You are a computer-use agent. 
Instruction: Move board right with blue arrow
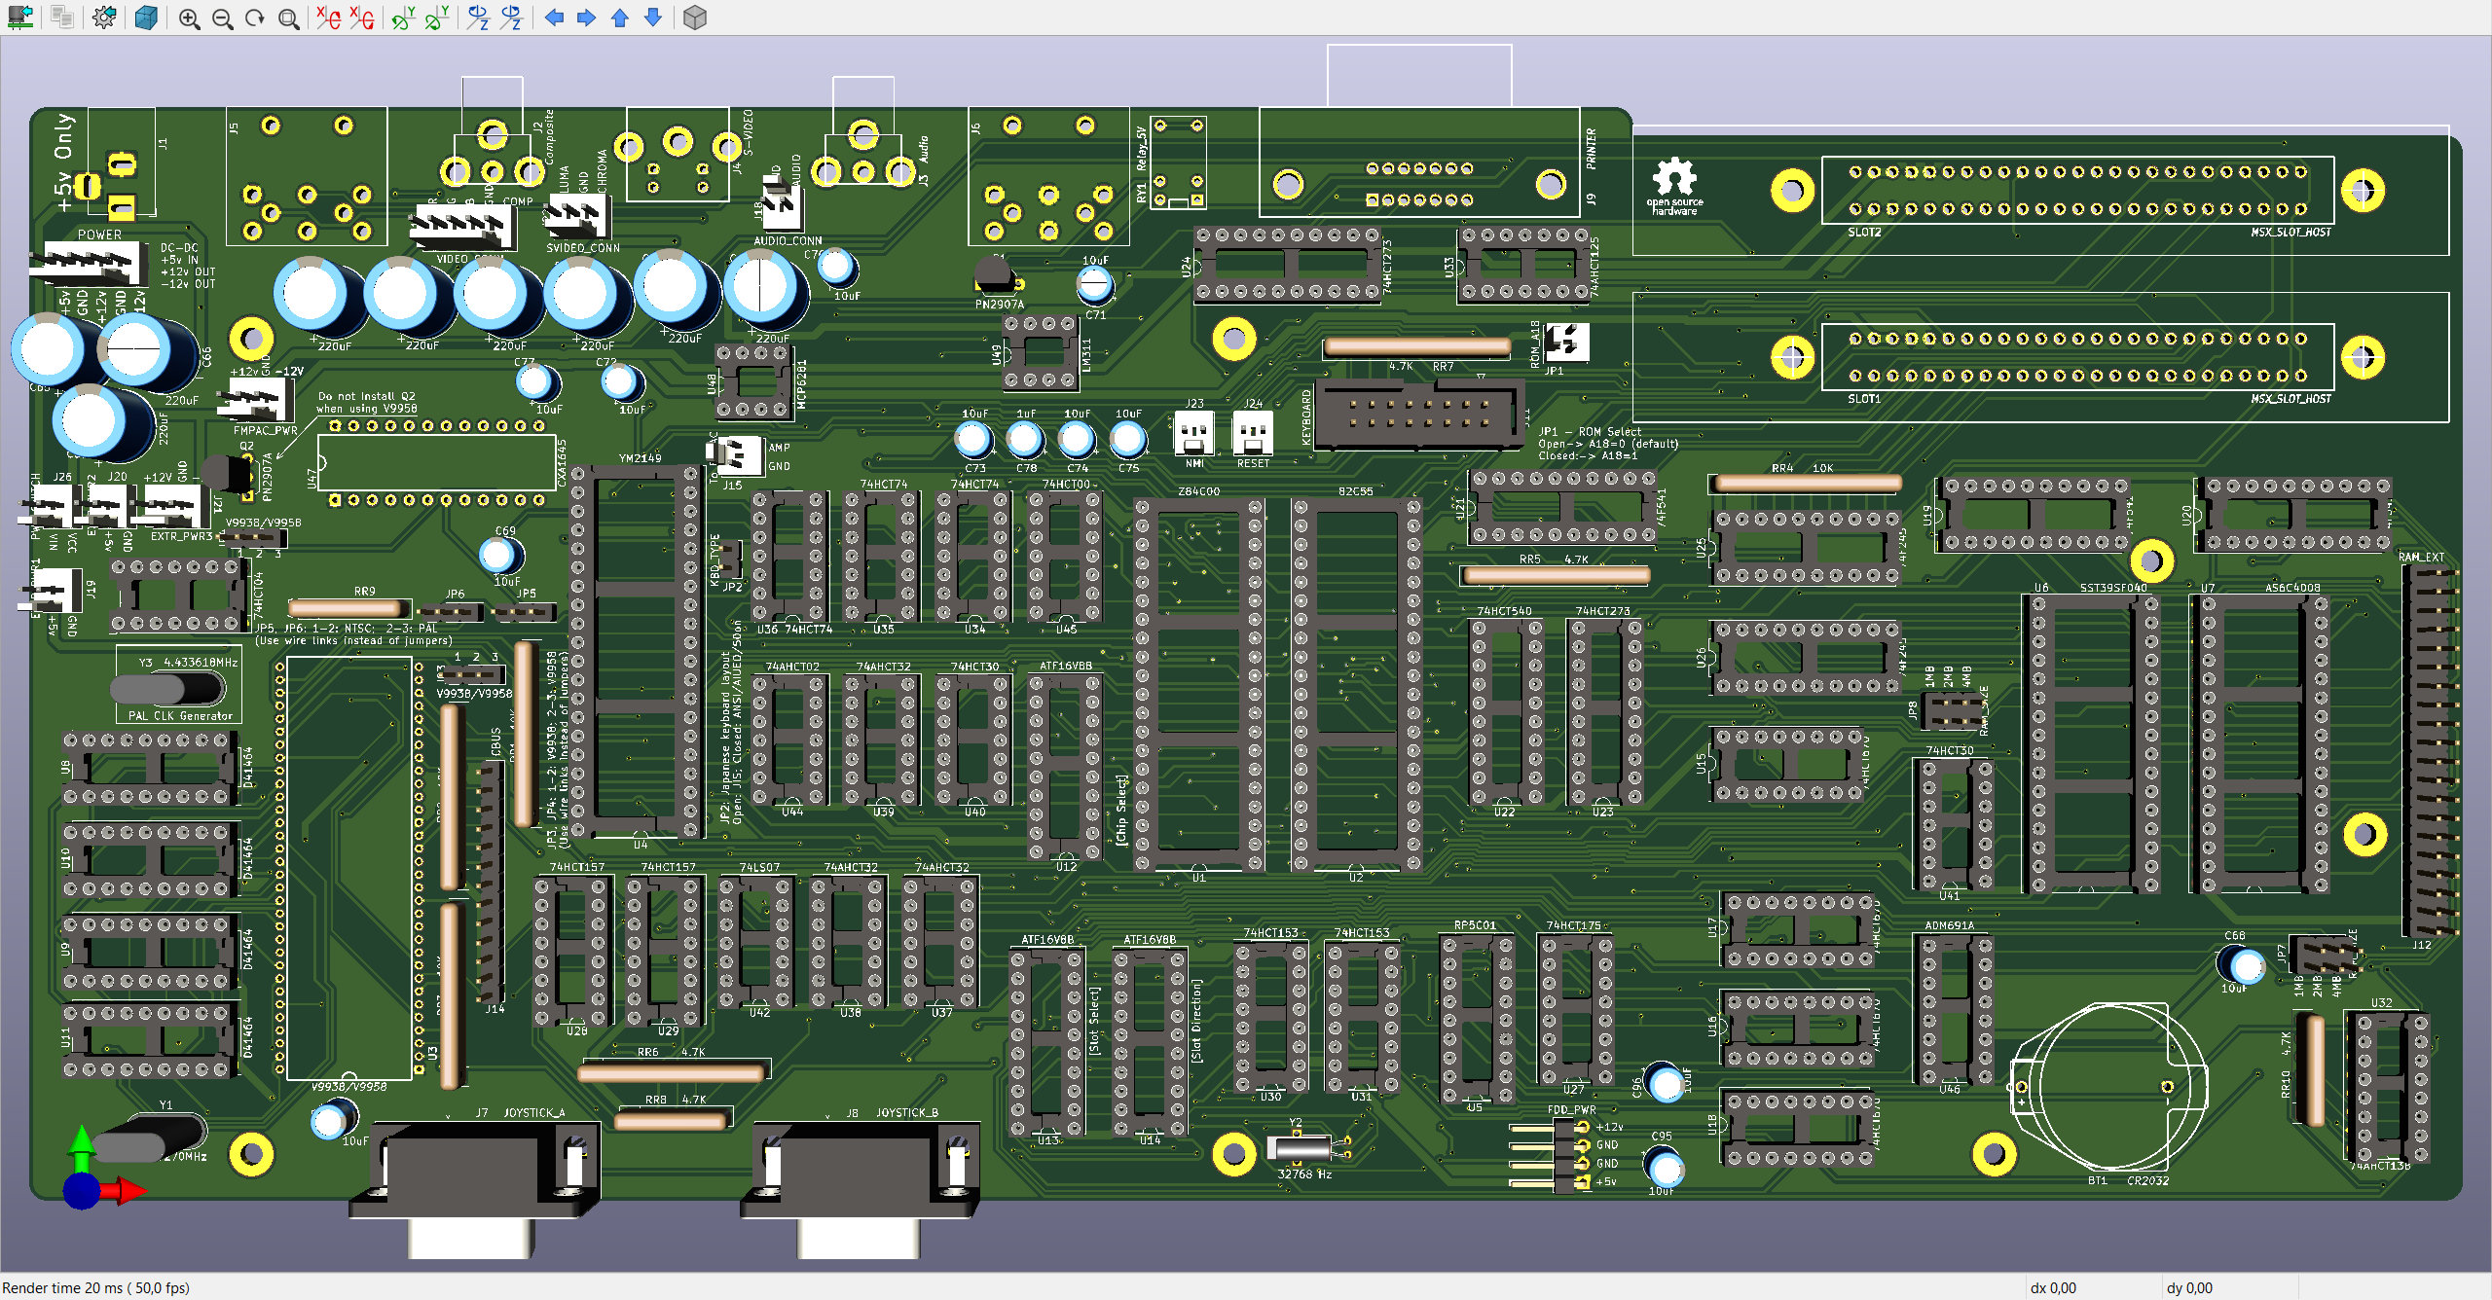point(586,18)
